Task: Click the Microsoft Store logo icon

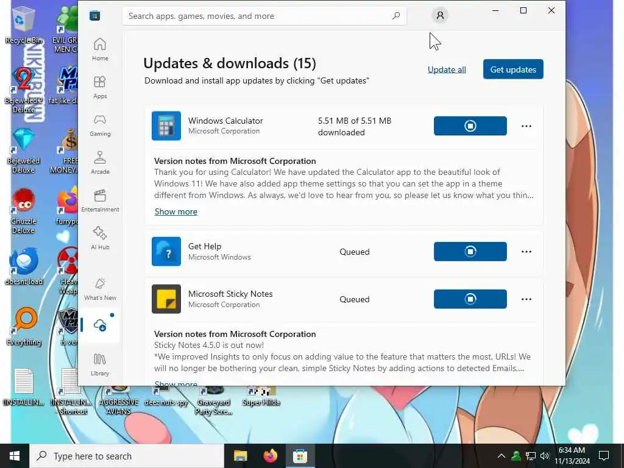Action: (x=94, y=16)
